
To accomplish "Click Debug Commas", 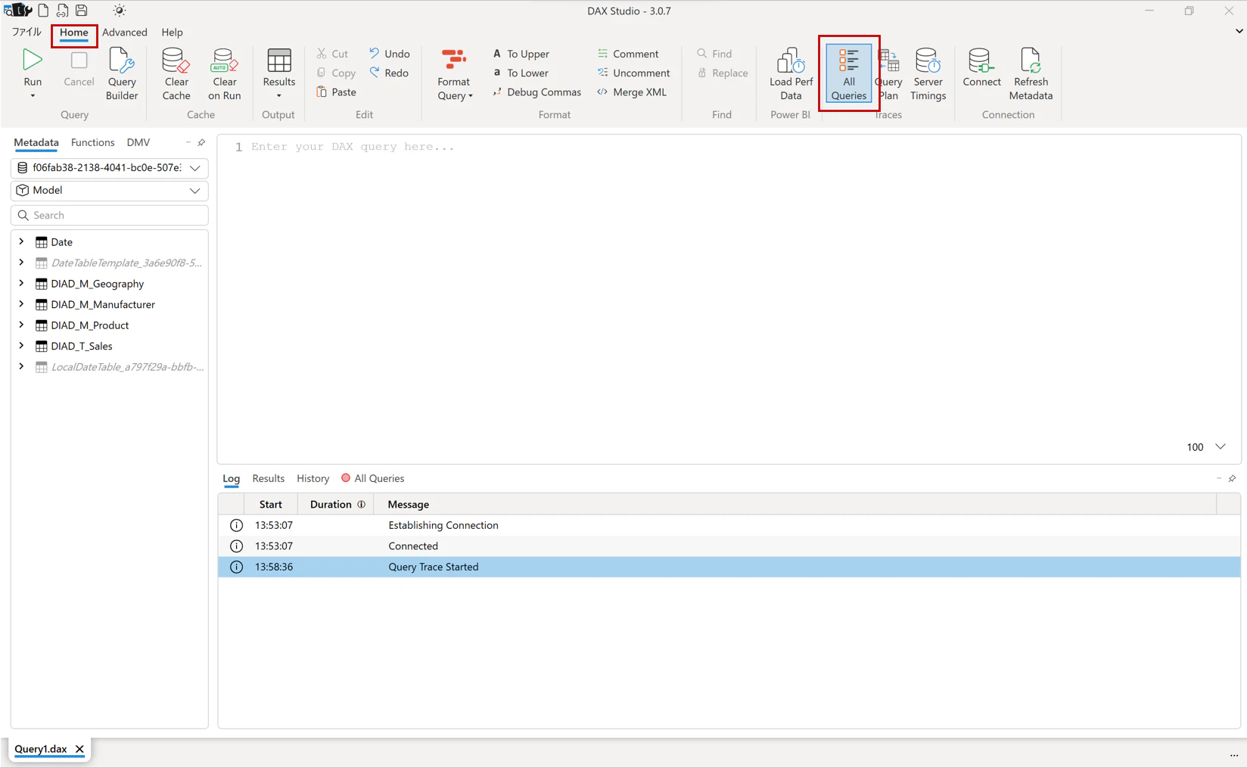I will [536, 92].
